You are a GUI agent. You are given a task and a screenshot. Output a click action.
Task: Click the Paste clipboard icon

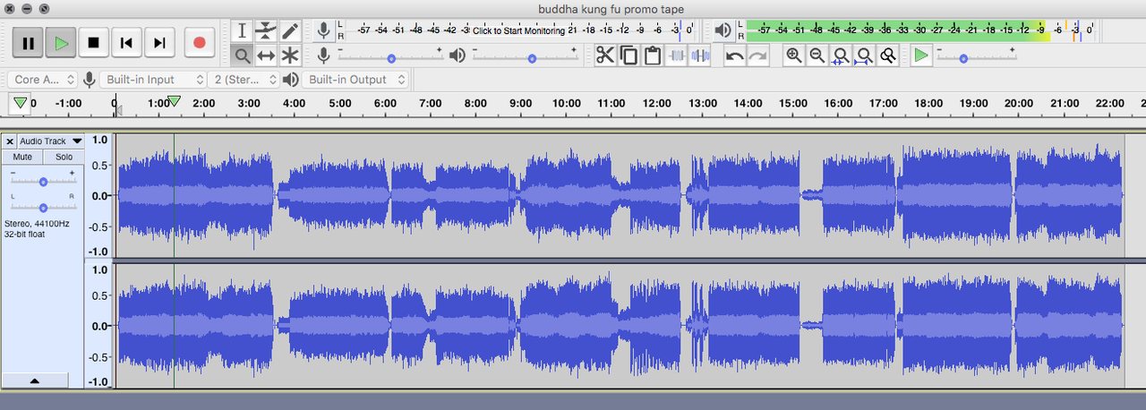coord(653,56)
